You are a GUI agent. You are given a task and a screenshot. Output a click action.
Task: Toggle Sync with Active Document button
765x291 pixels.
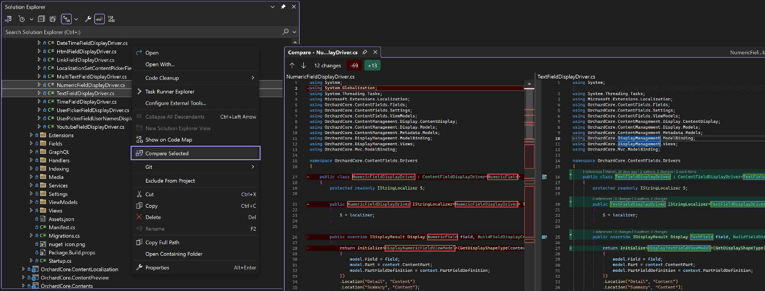pos(66,19)
